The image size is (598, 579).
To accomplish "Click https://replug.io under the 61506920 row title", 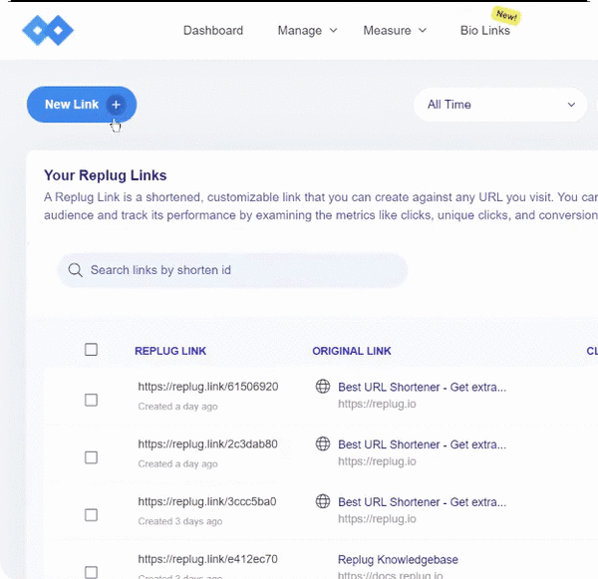I will [x=377, y=404].
